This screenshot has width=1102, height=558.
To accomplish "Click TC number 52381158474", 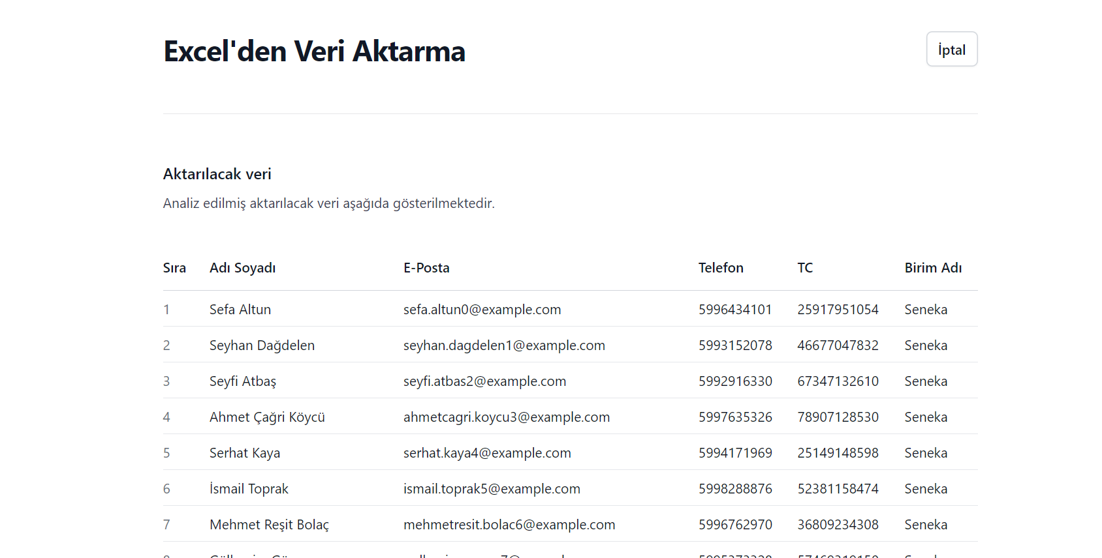I will pos(838,489).
